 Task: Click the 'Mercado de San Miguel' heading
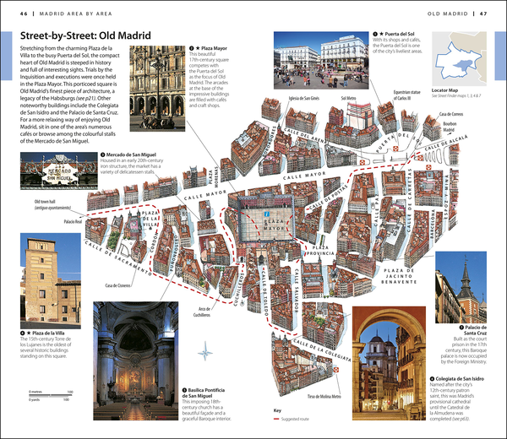(x=131, y=154)
